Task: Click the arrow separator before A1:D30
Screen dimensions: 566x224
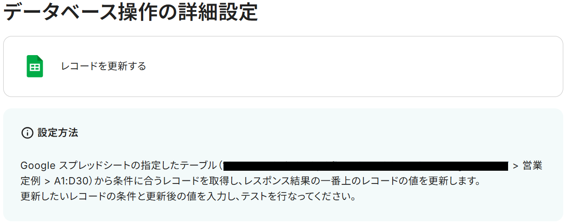Action: click(x=48, y=181)
